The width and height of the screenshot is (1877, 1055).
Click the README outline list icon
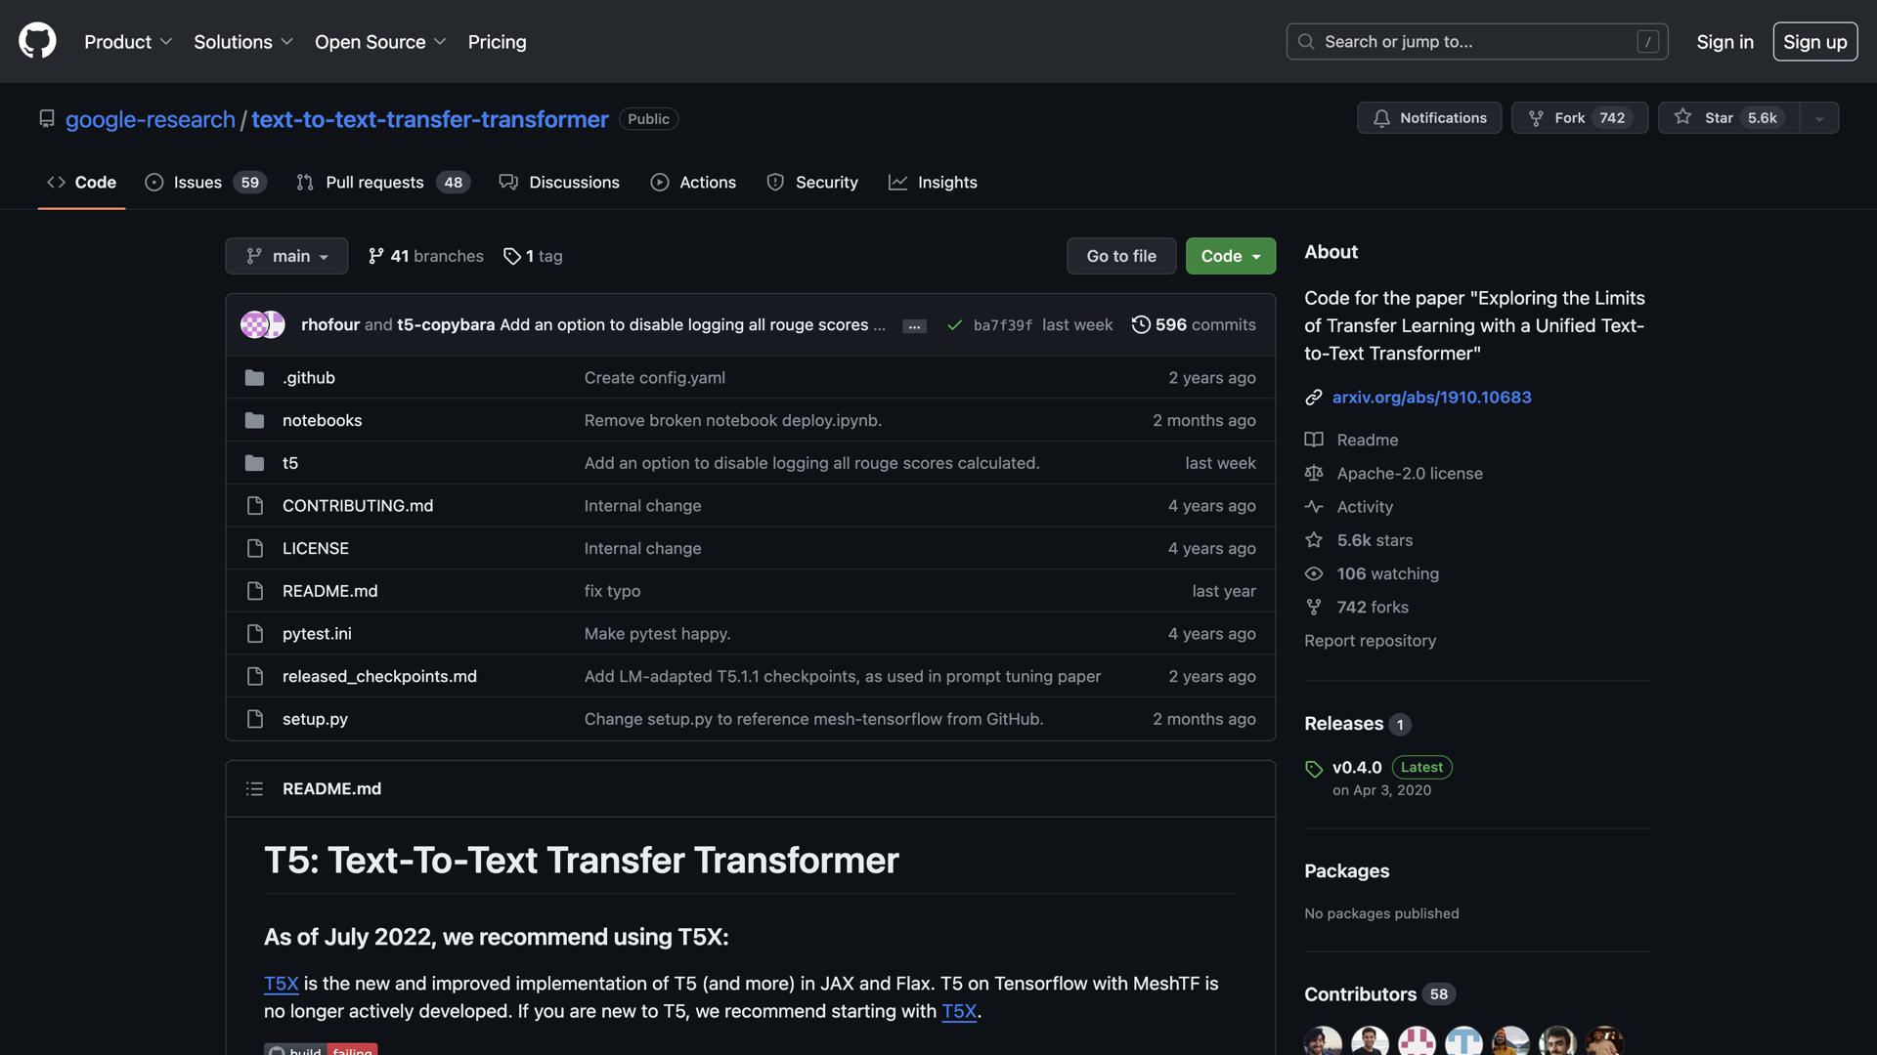(254, 788)
